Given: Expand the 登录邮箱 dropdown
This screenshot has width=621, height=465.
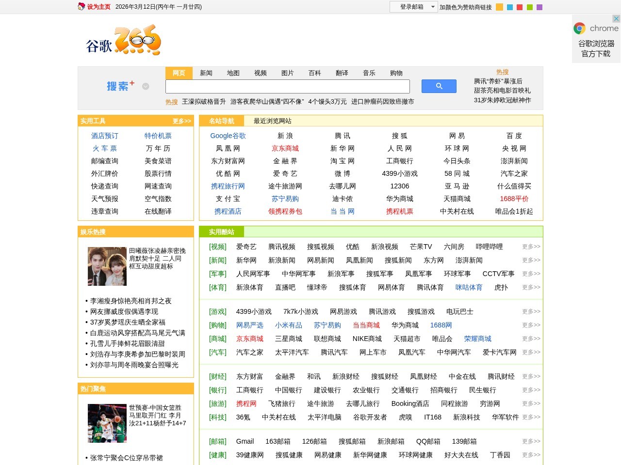Looking at the screenshot, I should coord(432,7).
